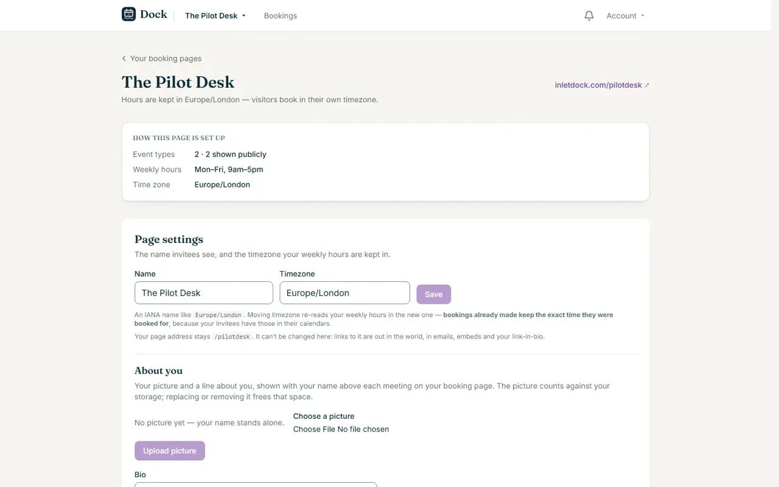
Task: Click the Weekly hours label
Action: [157, 169]
